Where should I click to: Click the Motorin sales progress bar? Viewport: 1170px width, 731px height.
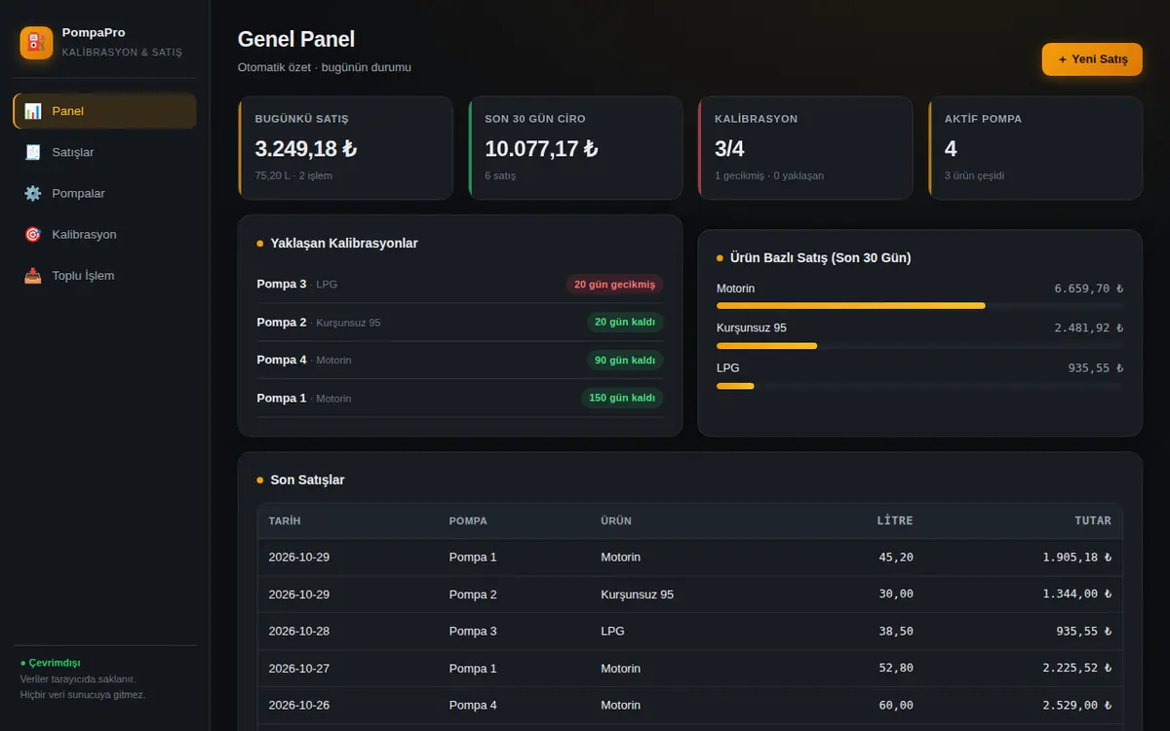click(x=919, y=306)
